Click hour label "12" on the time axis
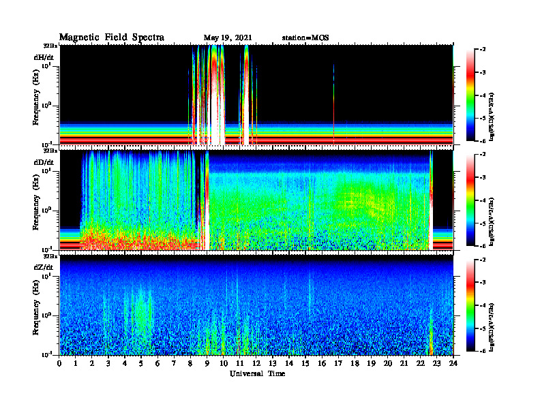 point(256,364)
